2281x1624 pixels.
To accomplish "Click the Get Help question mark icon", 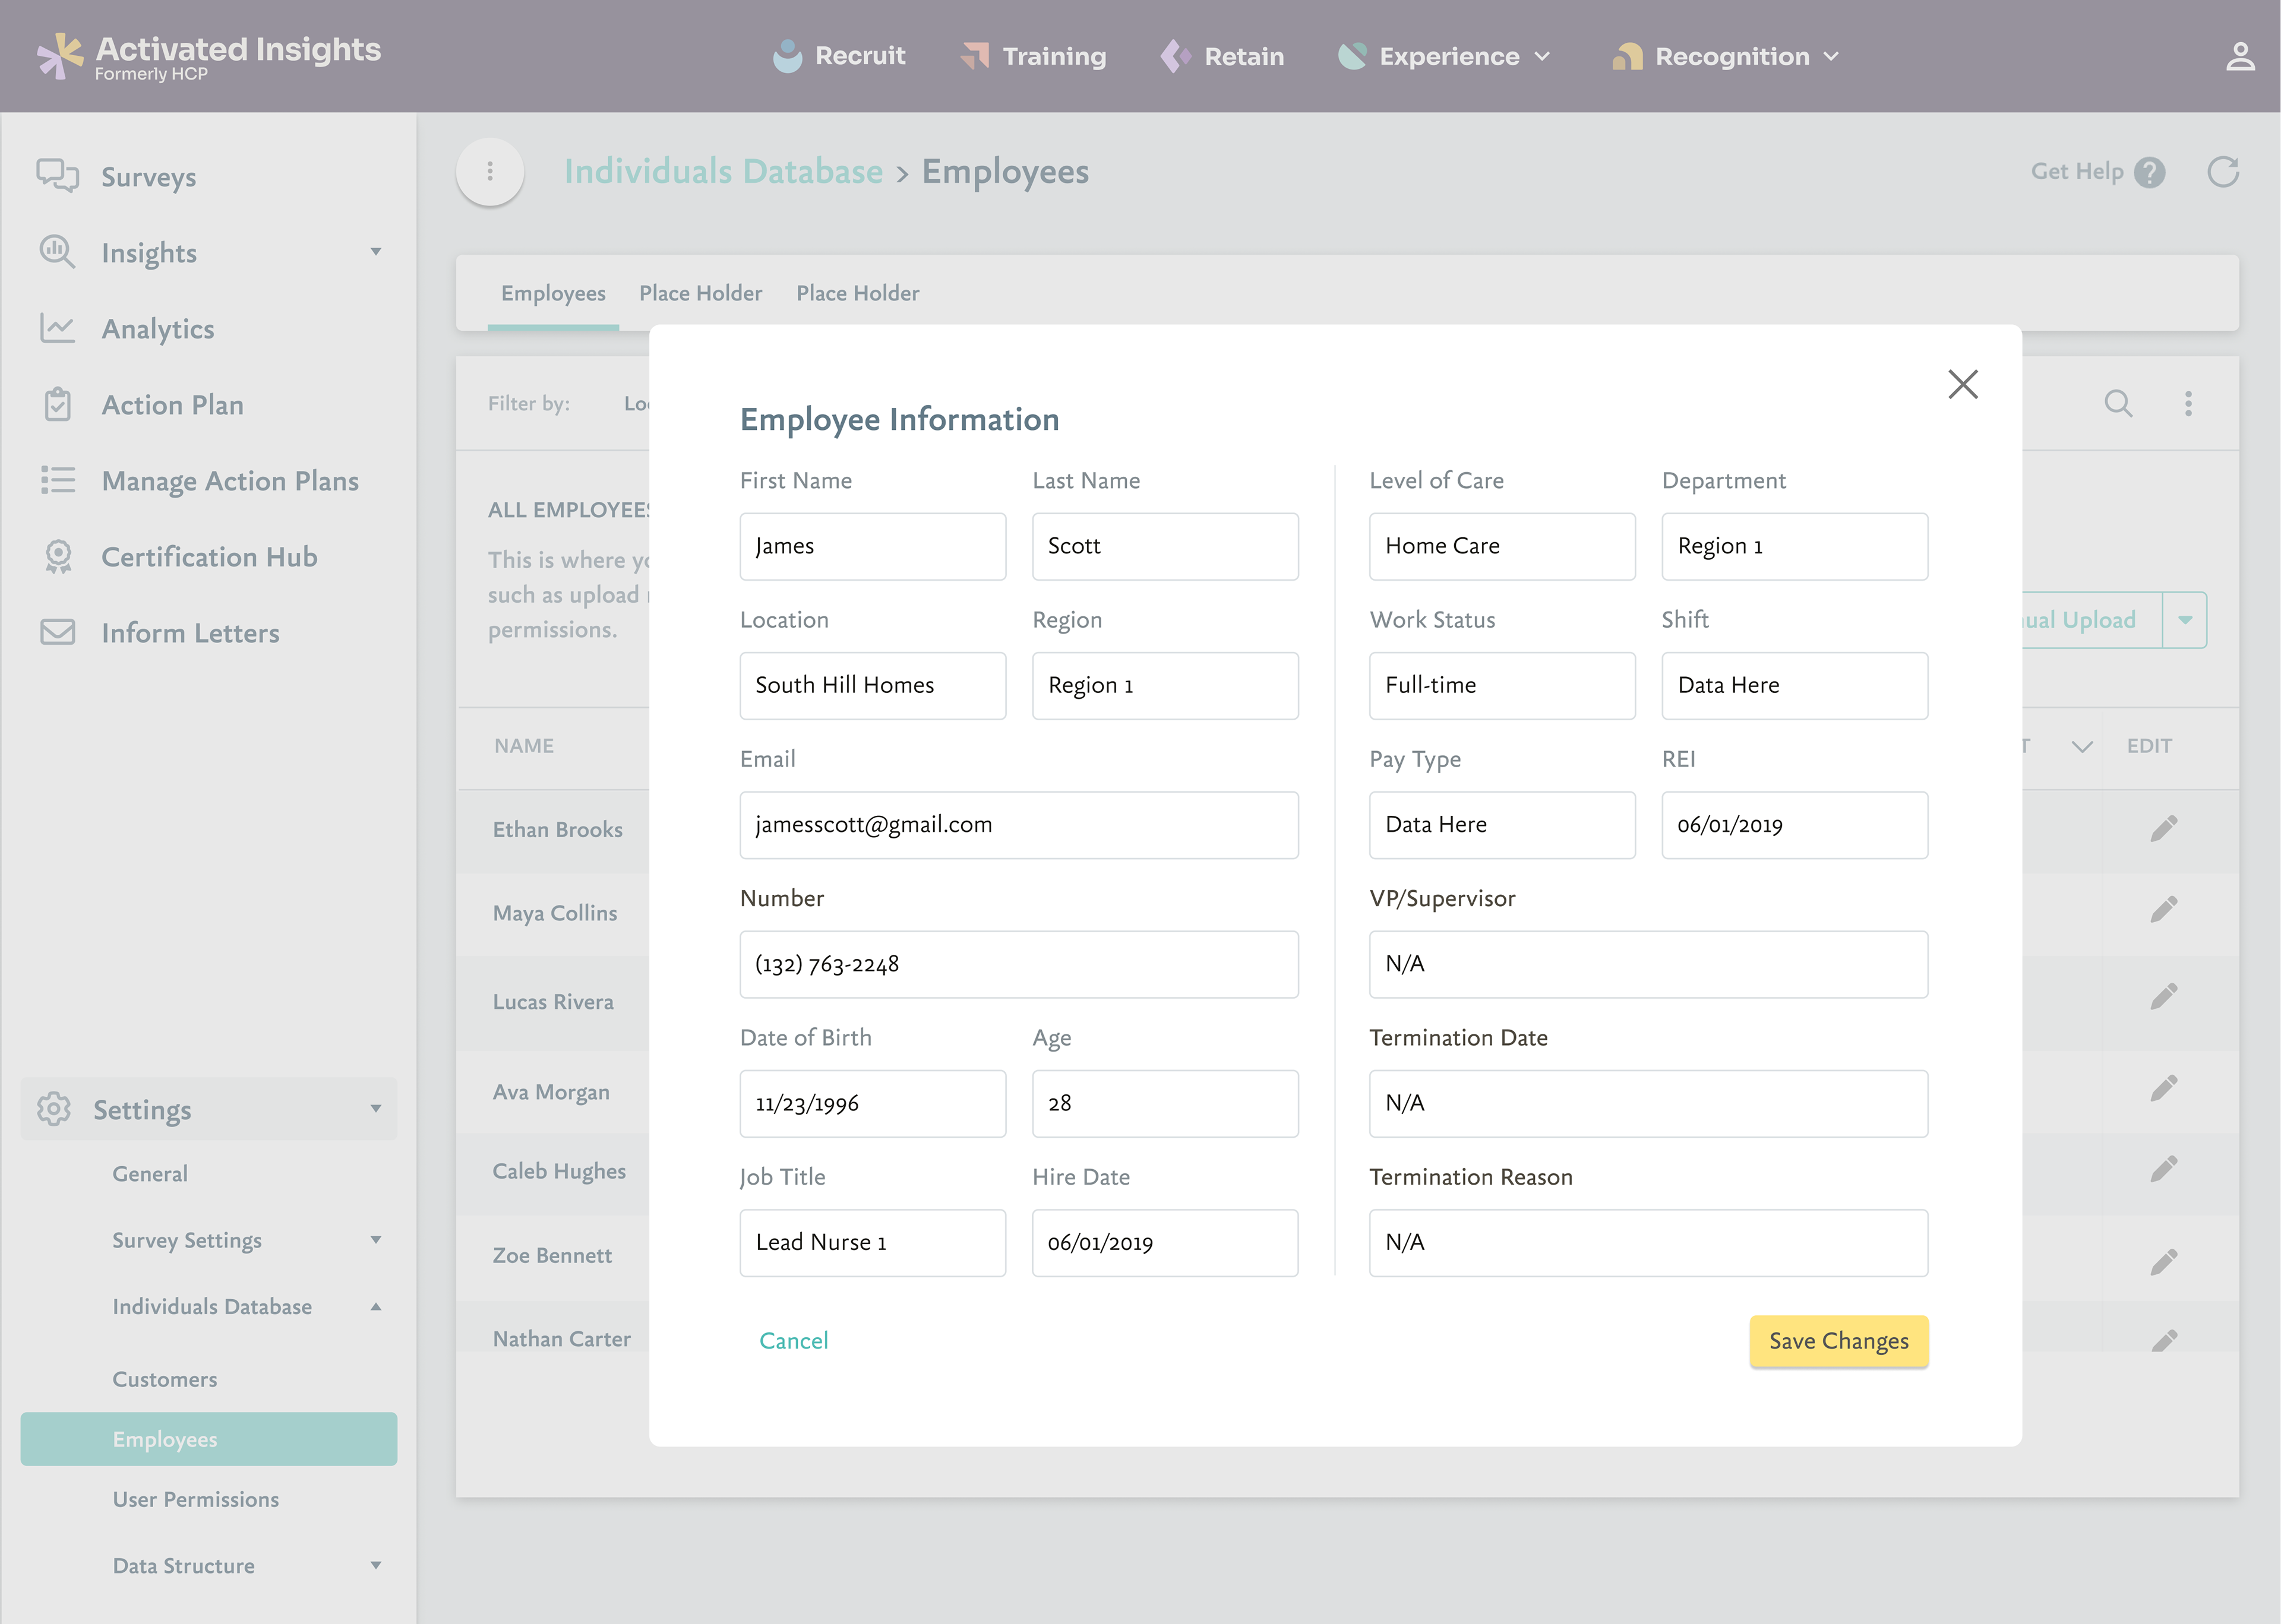I will pyautogui.click(x=2149, y=172).
